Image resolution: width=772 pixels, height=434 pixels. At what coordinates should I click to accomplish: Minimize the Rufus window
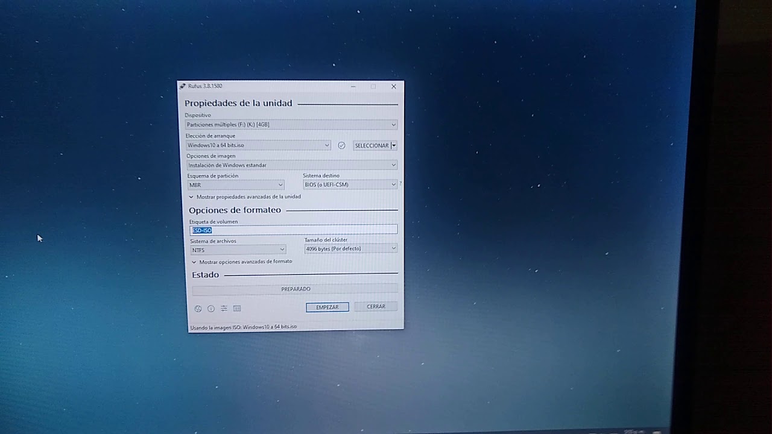click(x=353, y=87)
